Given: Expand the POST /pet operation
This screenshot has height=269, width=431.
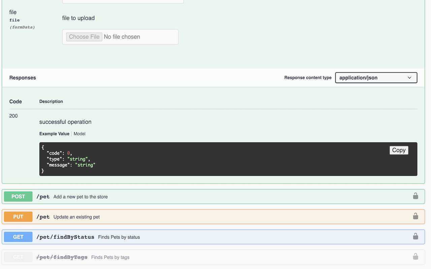Looking at the screenshot, I should point(213,197).
